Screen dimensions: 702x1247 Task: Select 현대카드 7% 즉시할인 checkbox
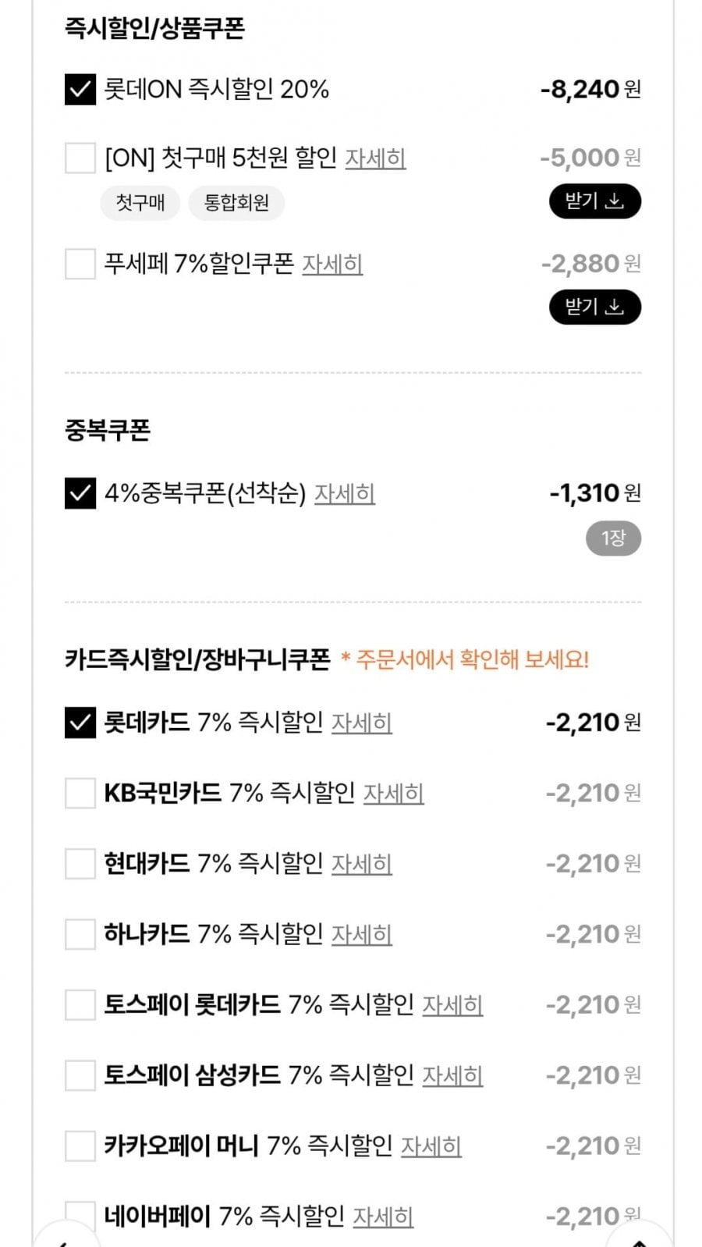click(x=80, y=864)
